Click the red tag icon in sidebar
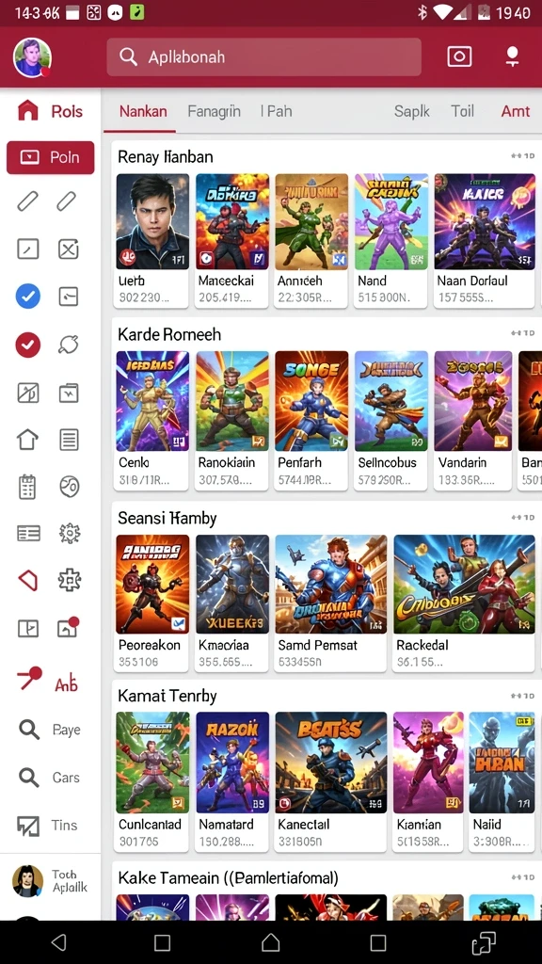Image resolution: width=542 pixels, height=964 pixels. tap(27, 580)
